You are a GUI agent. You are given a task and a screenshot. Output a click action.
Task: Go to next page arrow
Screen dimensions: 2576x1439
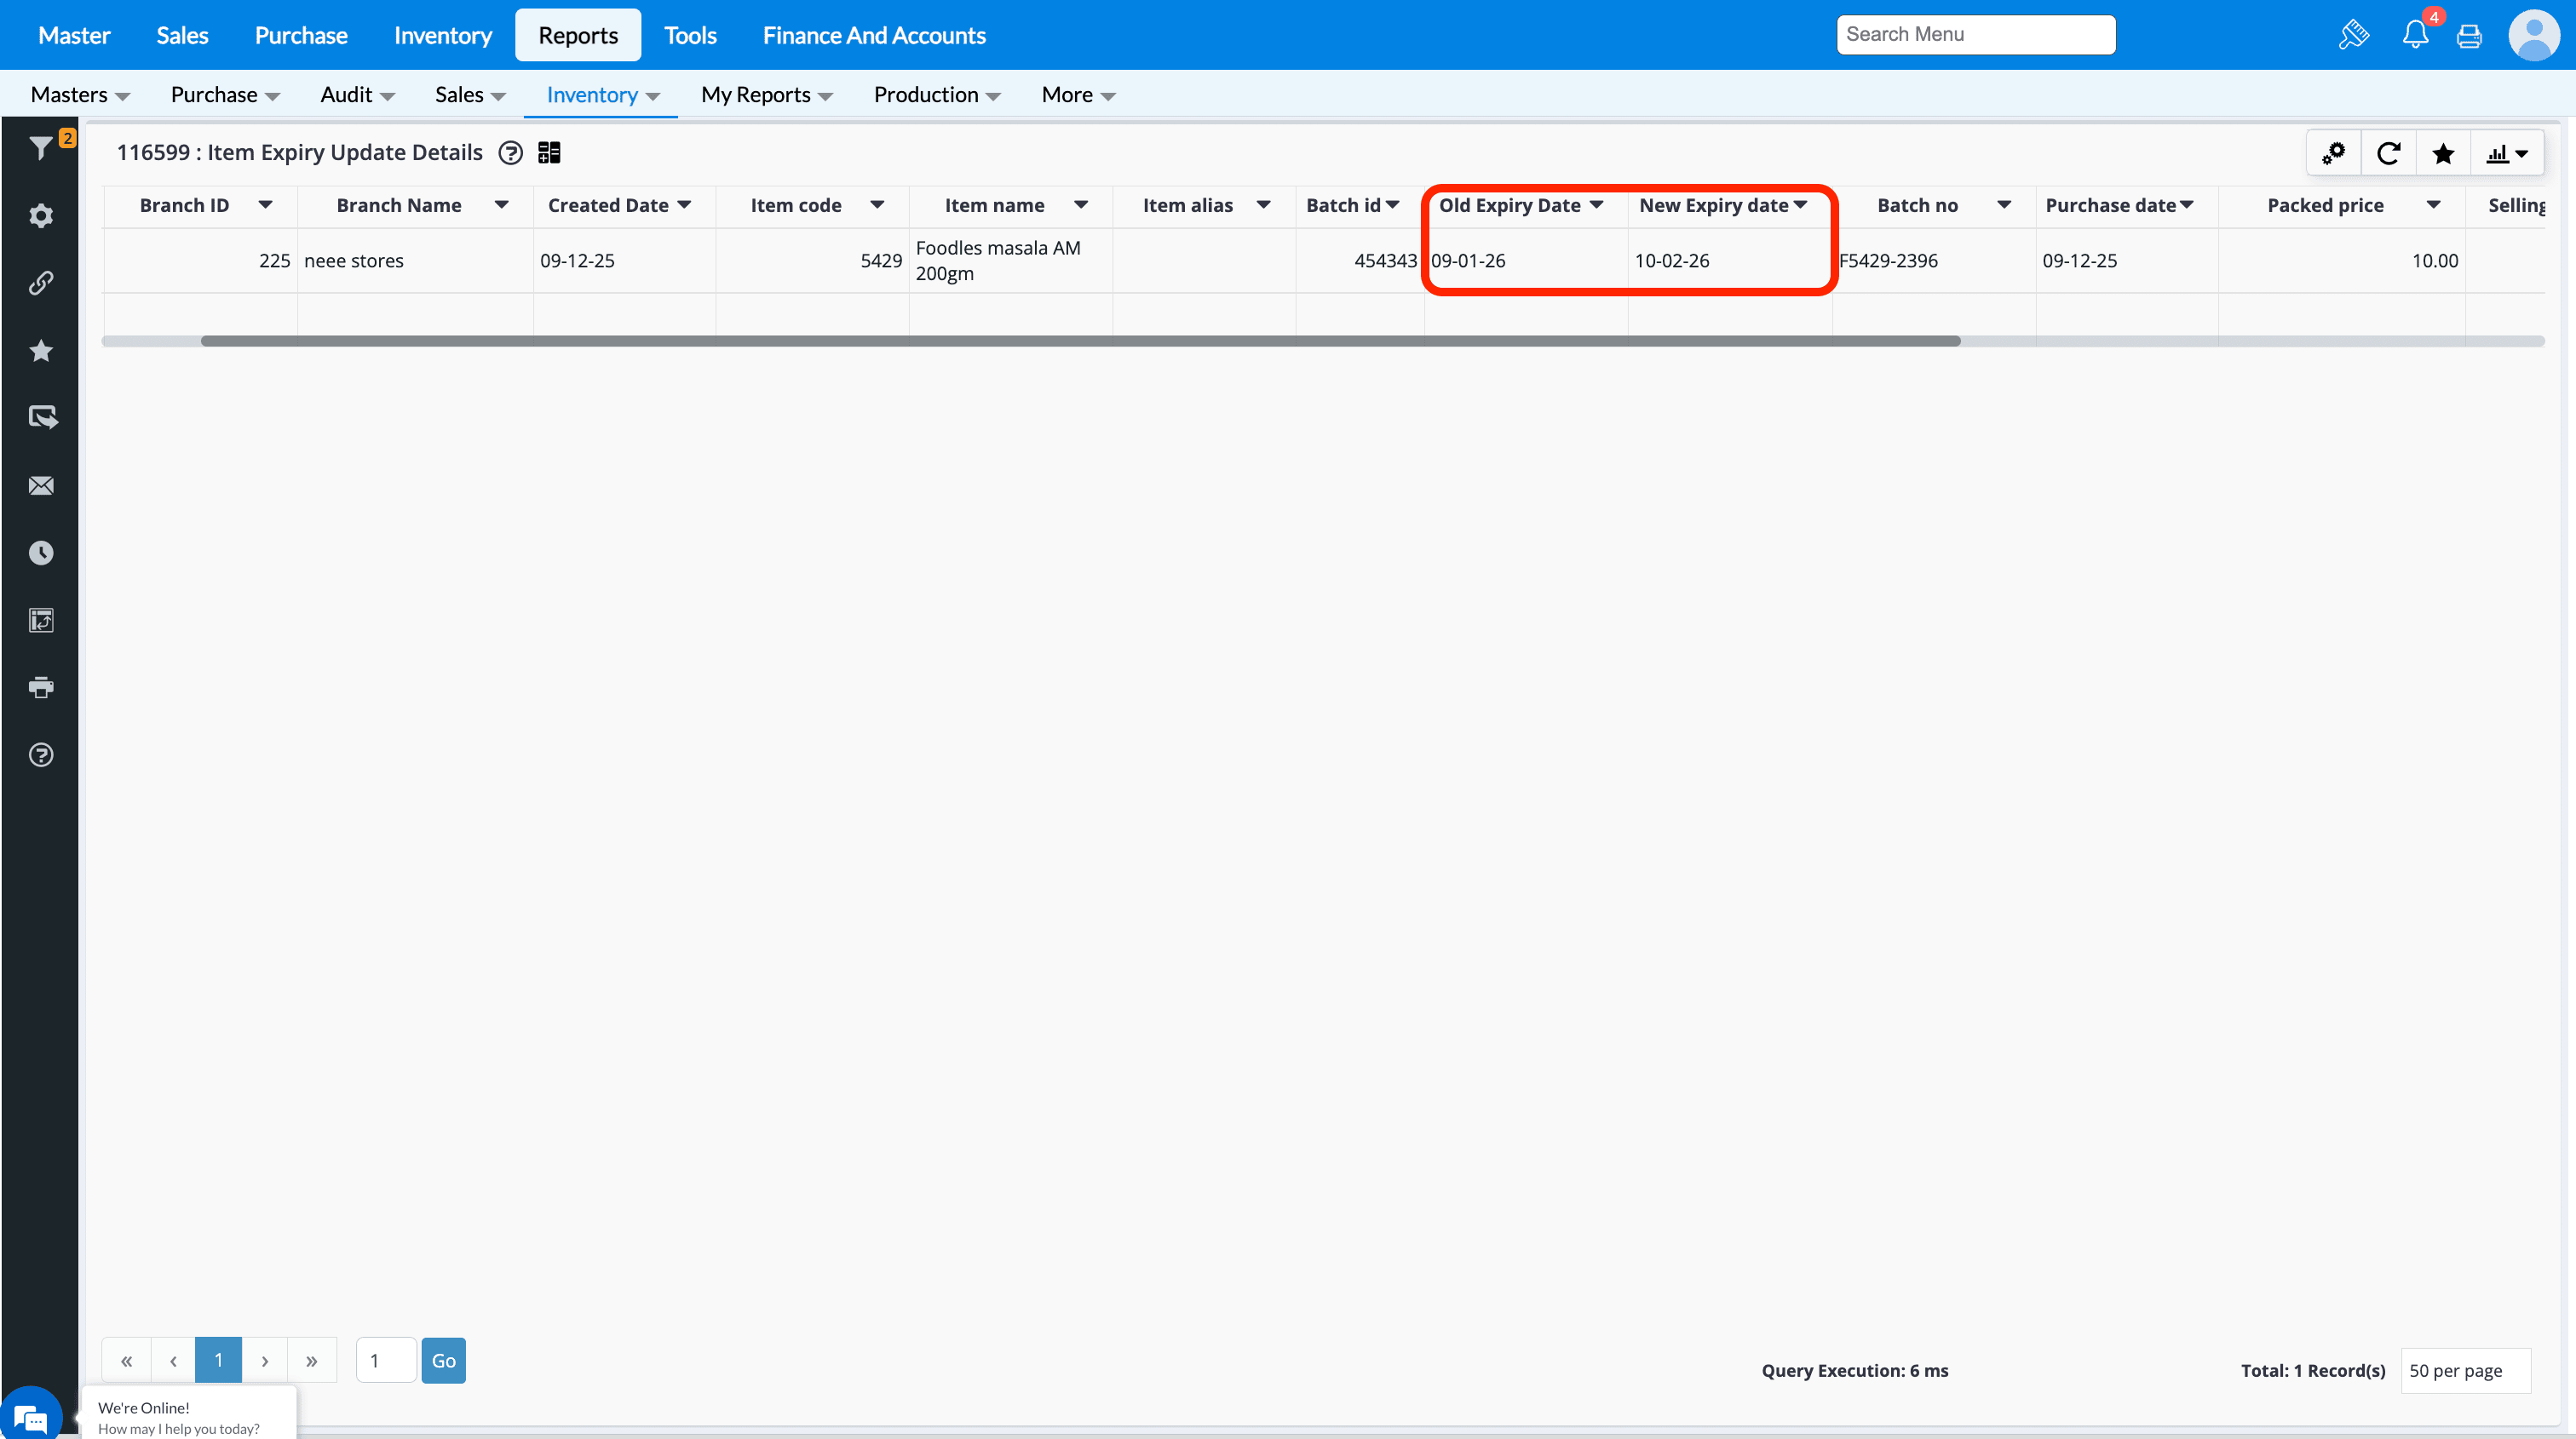[x=264, y=1360]
